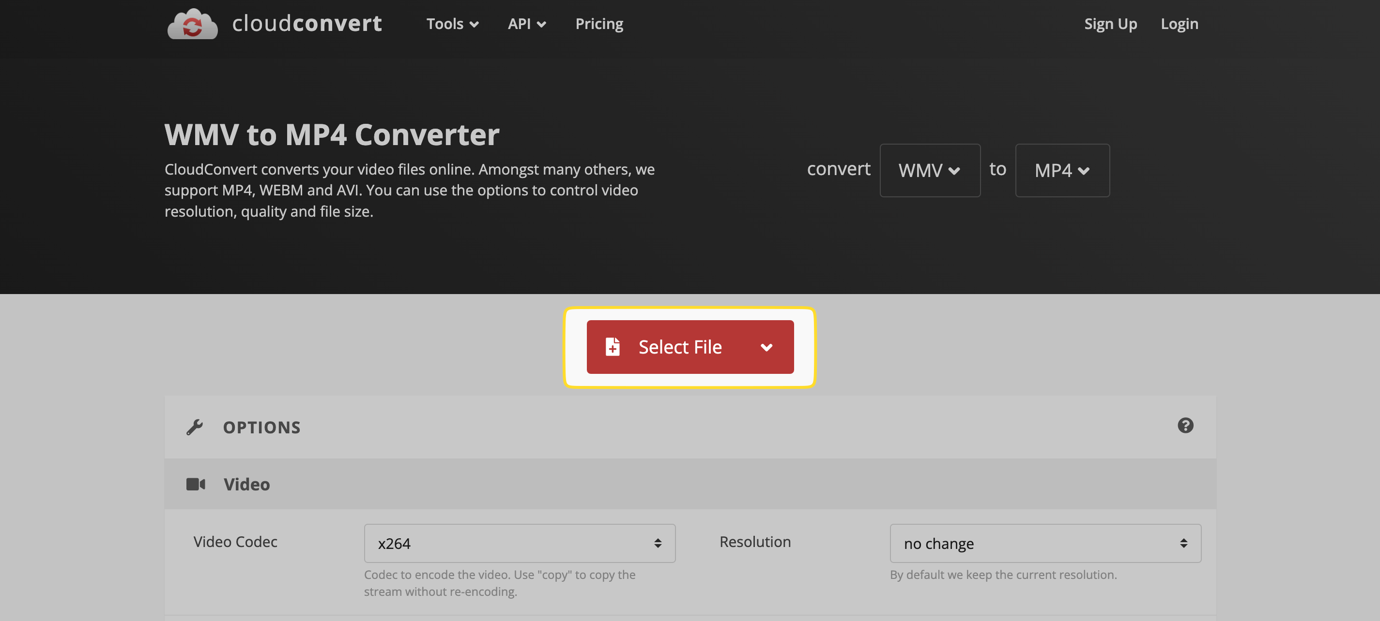
Task: Click the Sign Up link
Action: pos(1110,24)
